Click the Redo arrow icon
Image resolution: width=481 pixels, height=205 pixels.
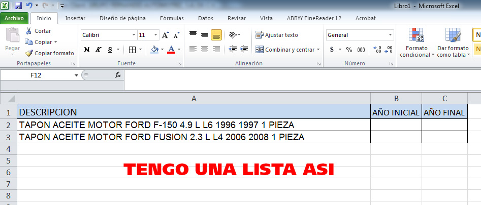(45, 6)
